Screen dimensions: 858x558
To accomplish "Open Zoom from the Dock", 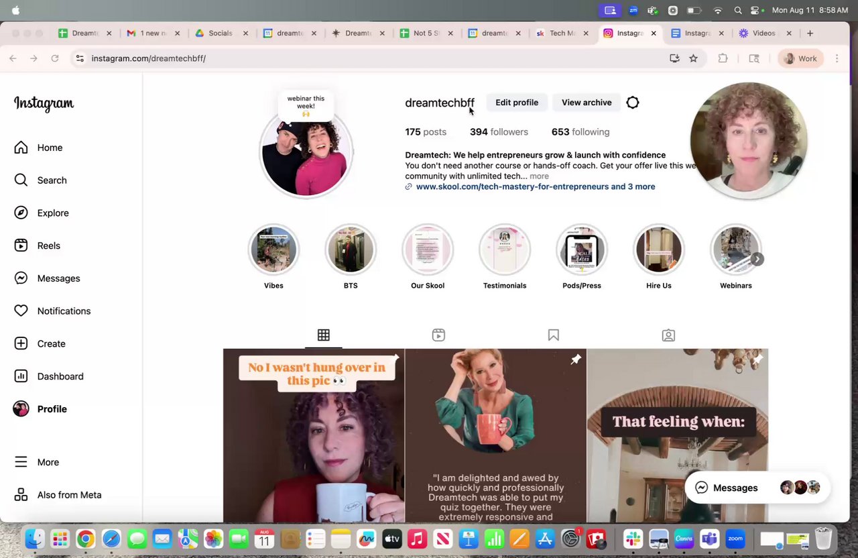I will coord(735,539).
